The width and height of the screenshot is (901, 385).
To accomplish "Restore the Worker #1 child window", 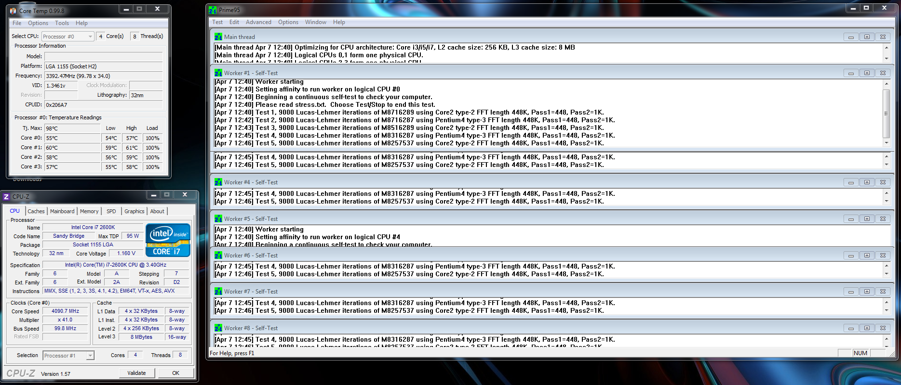I will [867, 73].
